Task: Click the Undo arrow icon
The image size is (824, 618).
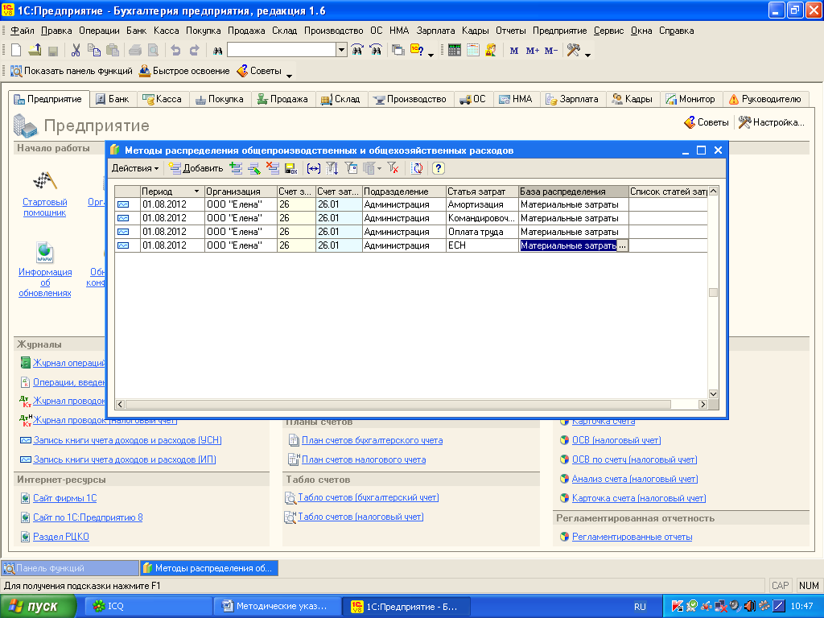Action: click(176, 51)
